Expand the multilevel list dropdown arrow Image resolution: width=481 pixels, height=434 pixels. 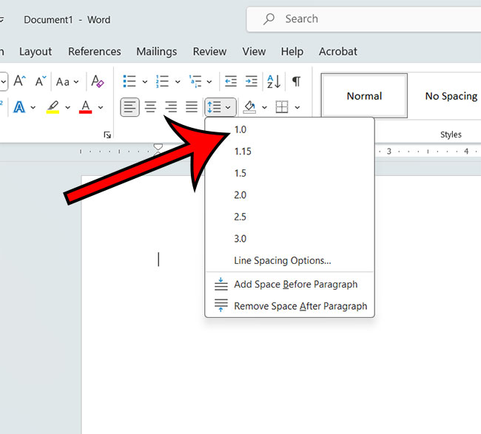(x=209, y=81)
